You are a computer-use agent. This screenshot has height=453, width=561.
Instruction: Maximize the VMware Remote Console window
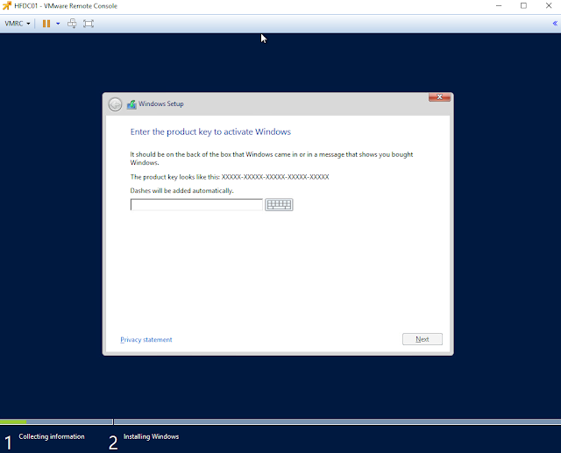click(523, 6)
